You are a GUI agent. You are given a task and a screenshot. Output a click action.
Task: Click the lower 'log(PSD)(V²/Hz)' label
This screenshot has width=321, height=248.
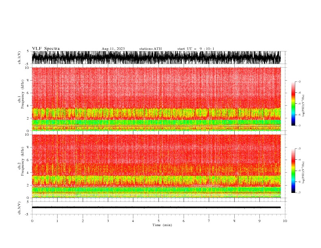(x=303, y=173)
